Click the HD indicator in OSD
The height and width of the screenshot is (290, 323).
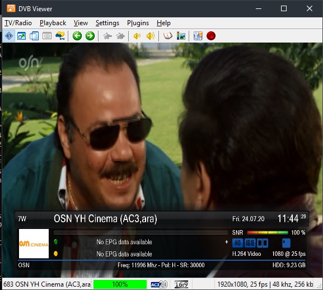(x=237, y=243)
